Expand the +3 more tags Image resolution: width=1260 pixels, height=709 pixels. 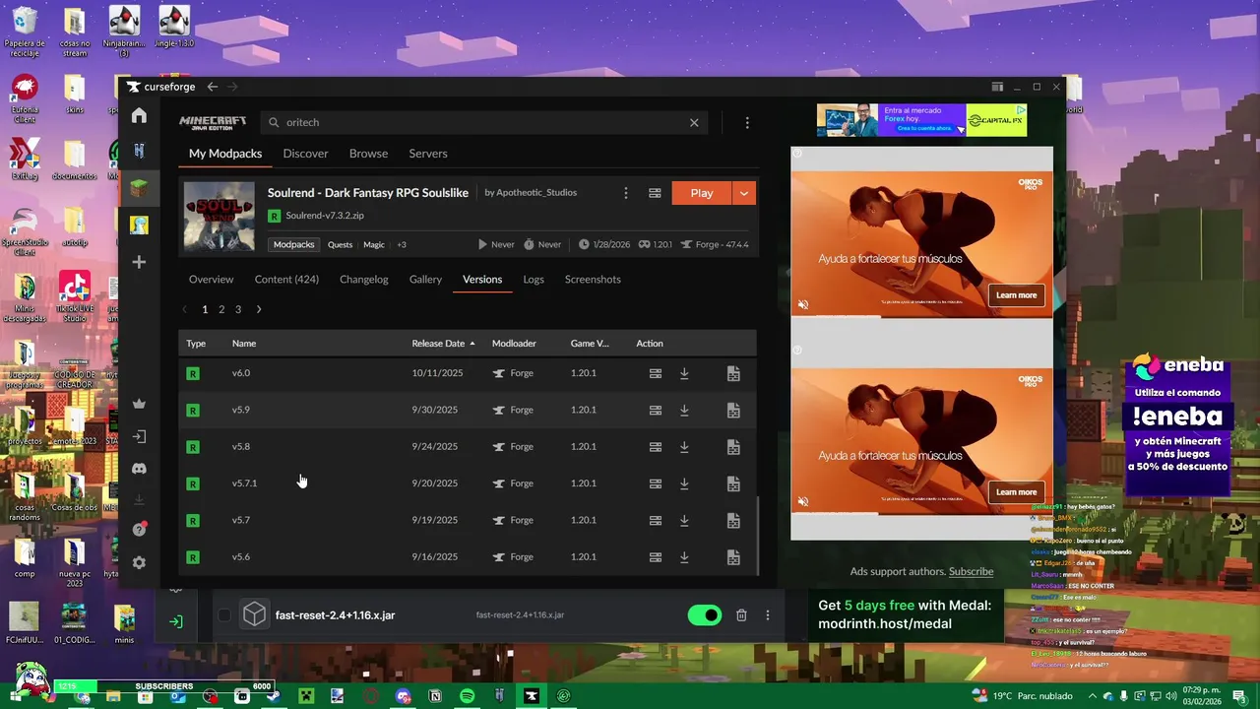tap(402, 244)
